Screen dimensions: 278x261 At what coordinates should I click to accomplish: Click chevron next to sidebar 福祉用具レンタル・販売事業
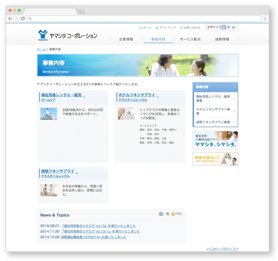click(235, 99)
